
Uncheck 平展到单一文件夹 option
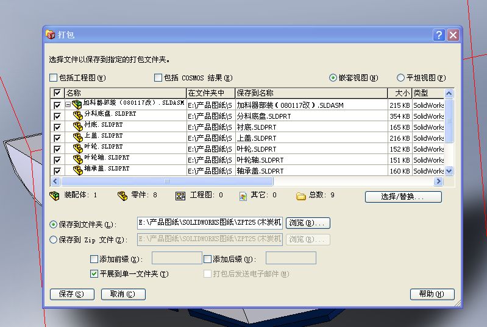pos(94,273)
